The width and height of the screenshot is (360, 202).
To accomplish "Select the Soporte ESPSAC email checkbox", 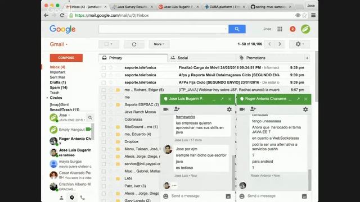I will [x=103, y=105].
